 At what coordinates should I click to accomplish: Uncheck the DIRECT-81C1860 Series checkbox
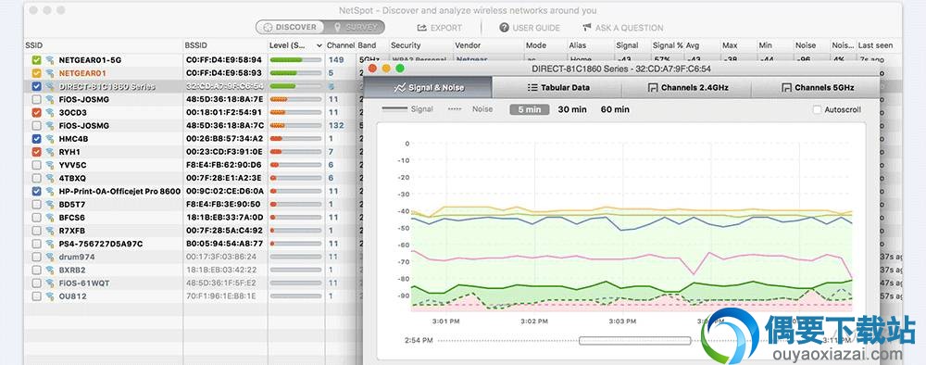click(x=37, y=86)
